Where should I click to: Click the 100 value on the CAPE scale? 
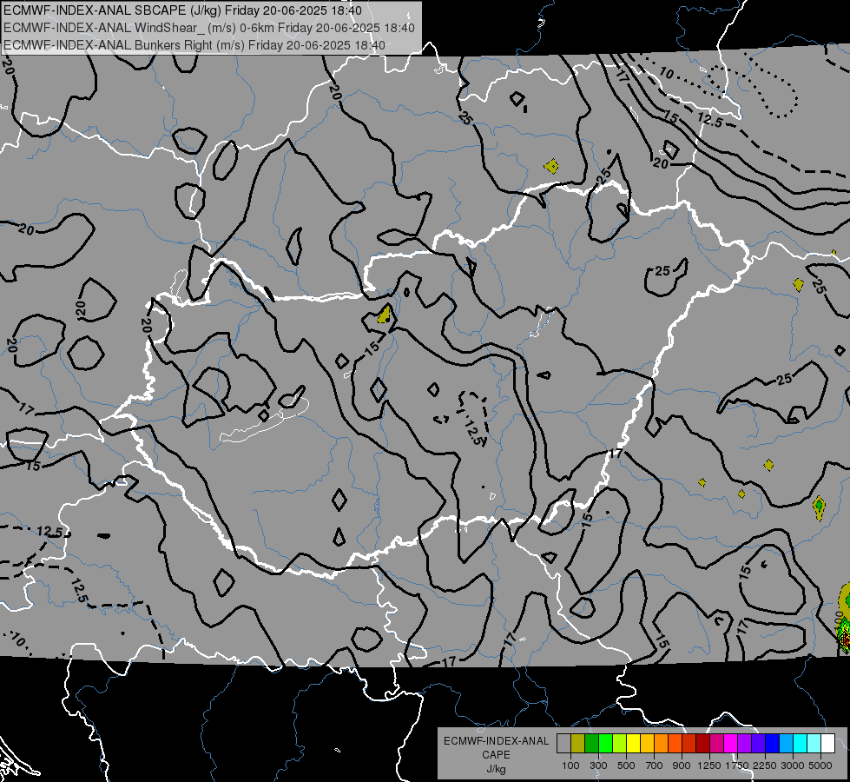(x=570, y=765)
